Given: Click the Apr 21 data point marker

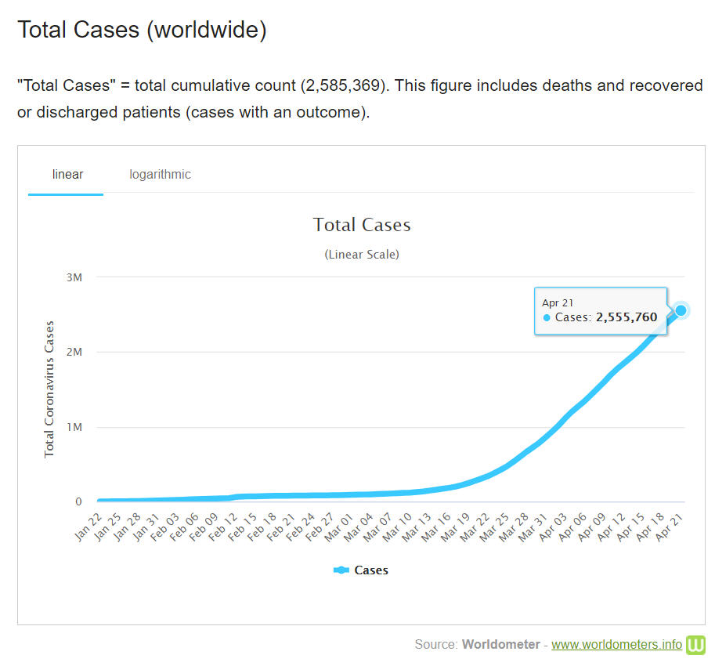Looking at the screenshot, I should (x=681, y=310).
